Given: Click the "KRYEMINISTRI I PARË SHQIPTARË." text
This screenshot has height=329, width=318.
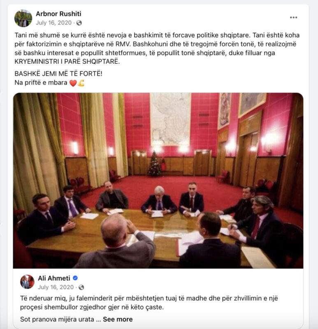Looking at the screenshot, I should [x=67, y=61].
